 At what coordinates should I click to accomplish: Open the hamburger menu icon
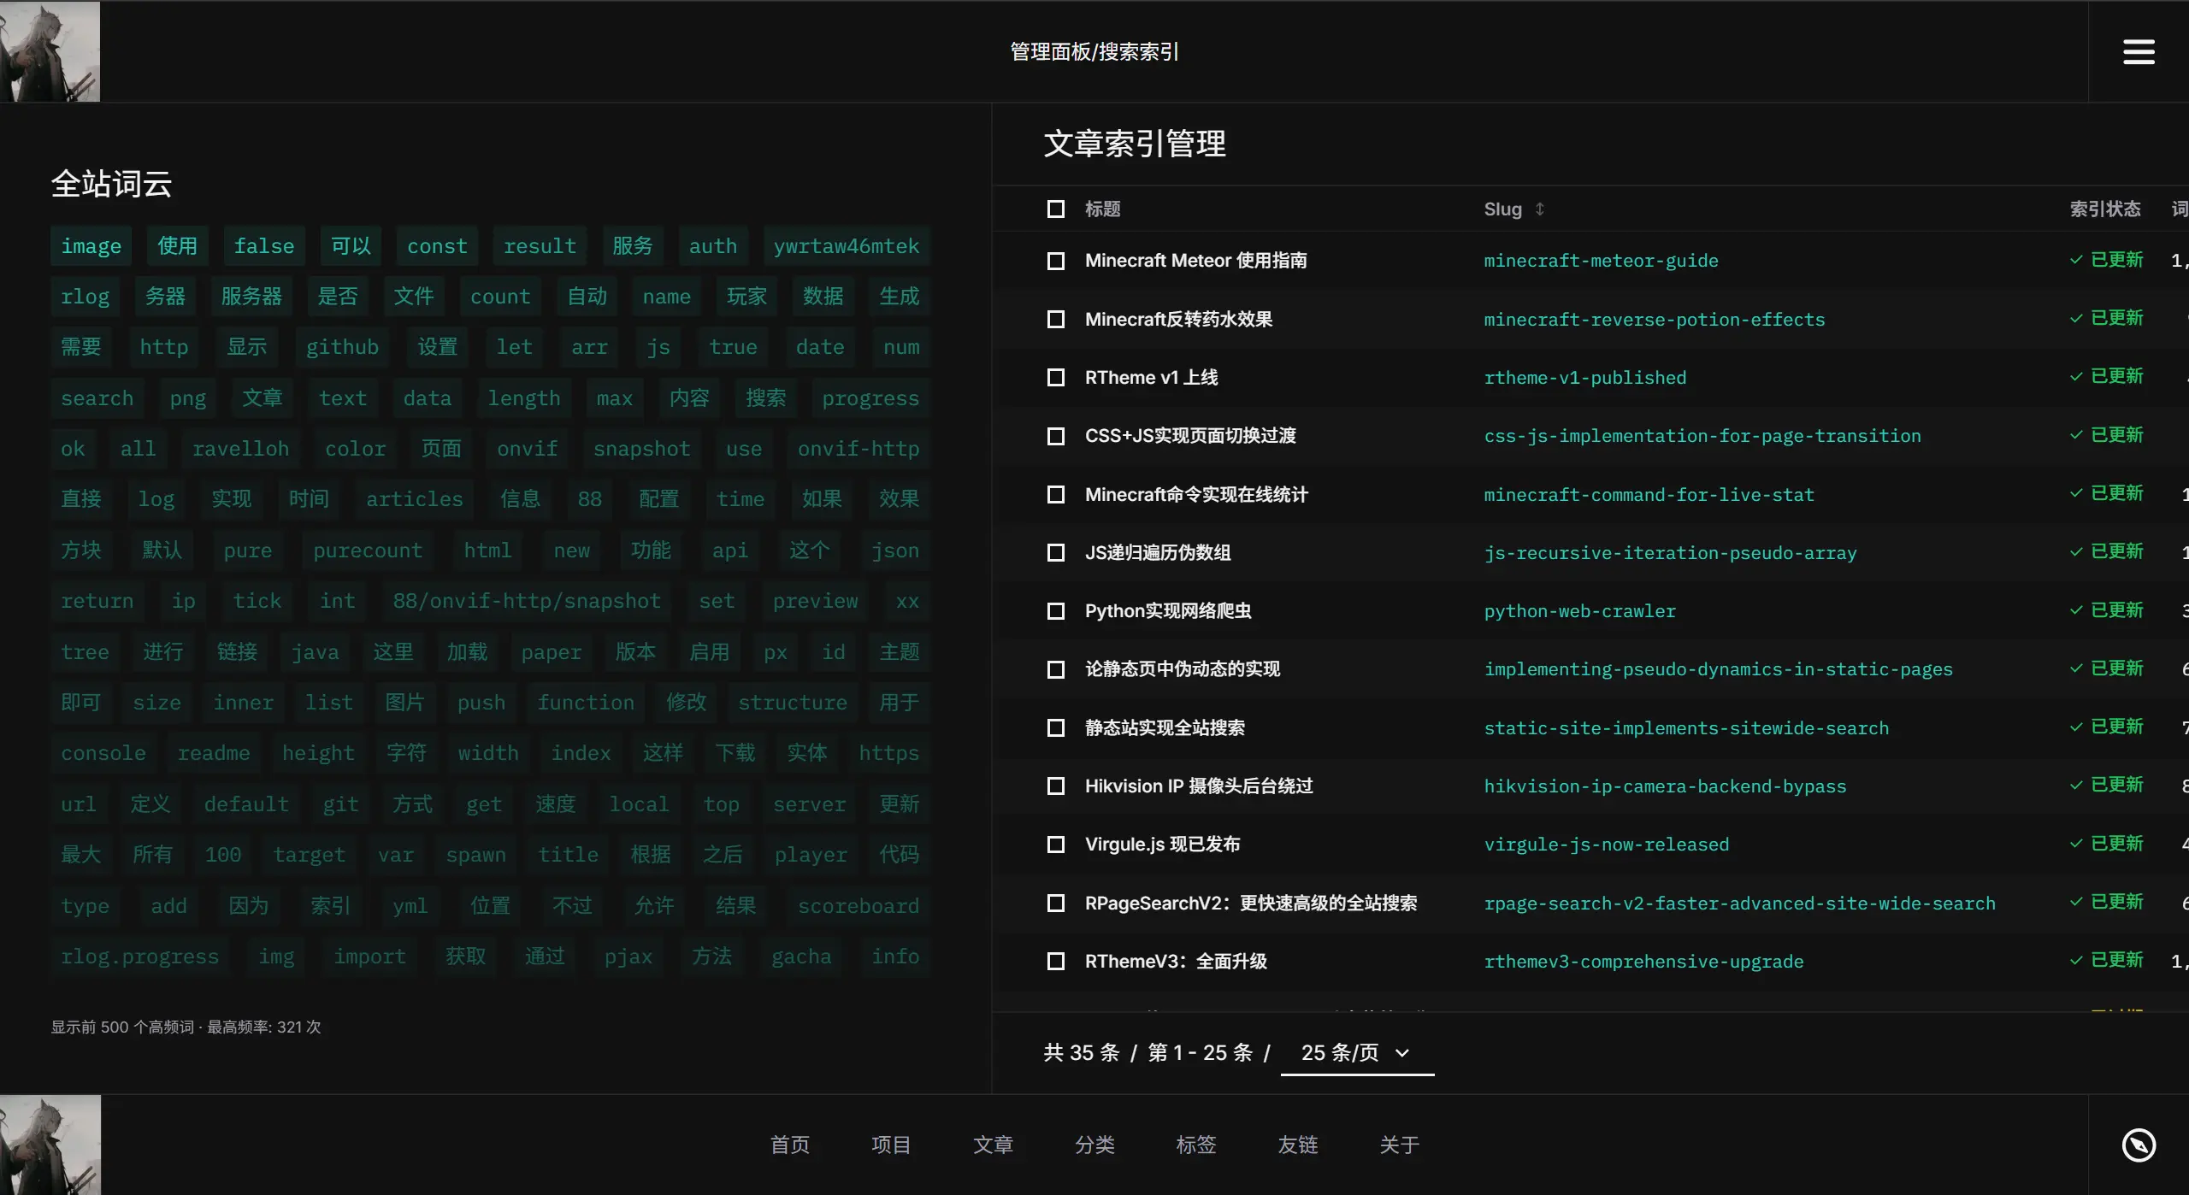click(x=2138, y=51)
